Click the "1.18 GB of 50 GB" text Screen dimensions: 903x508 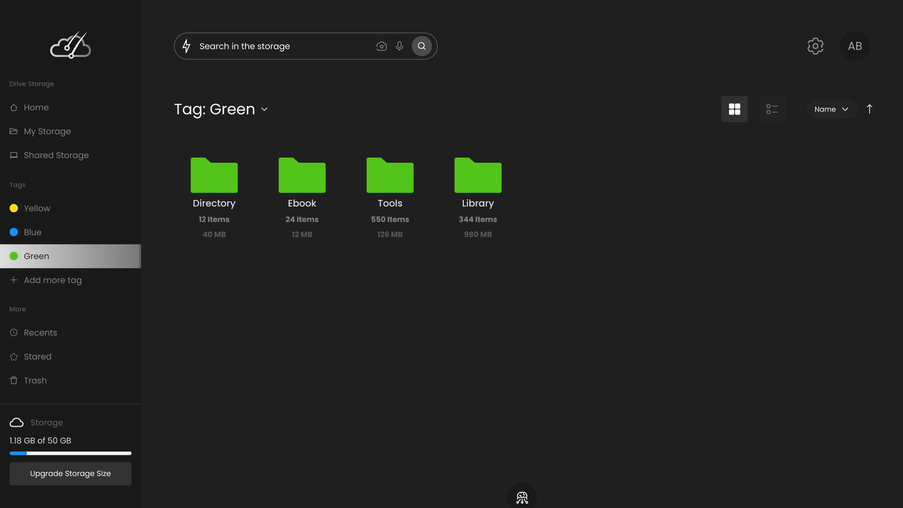[x=40, y=441]
